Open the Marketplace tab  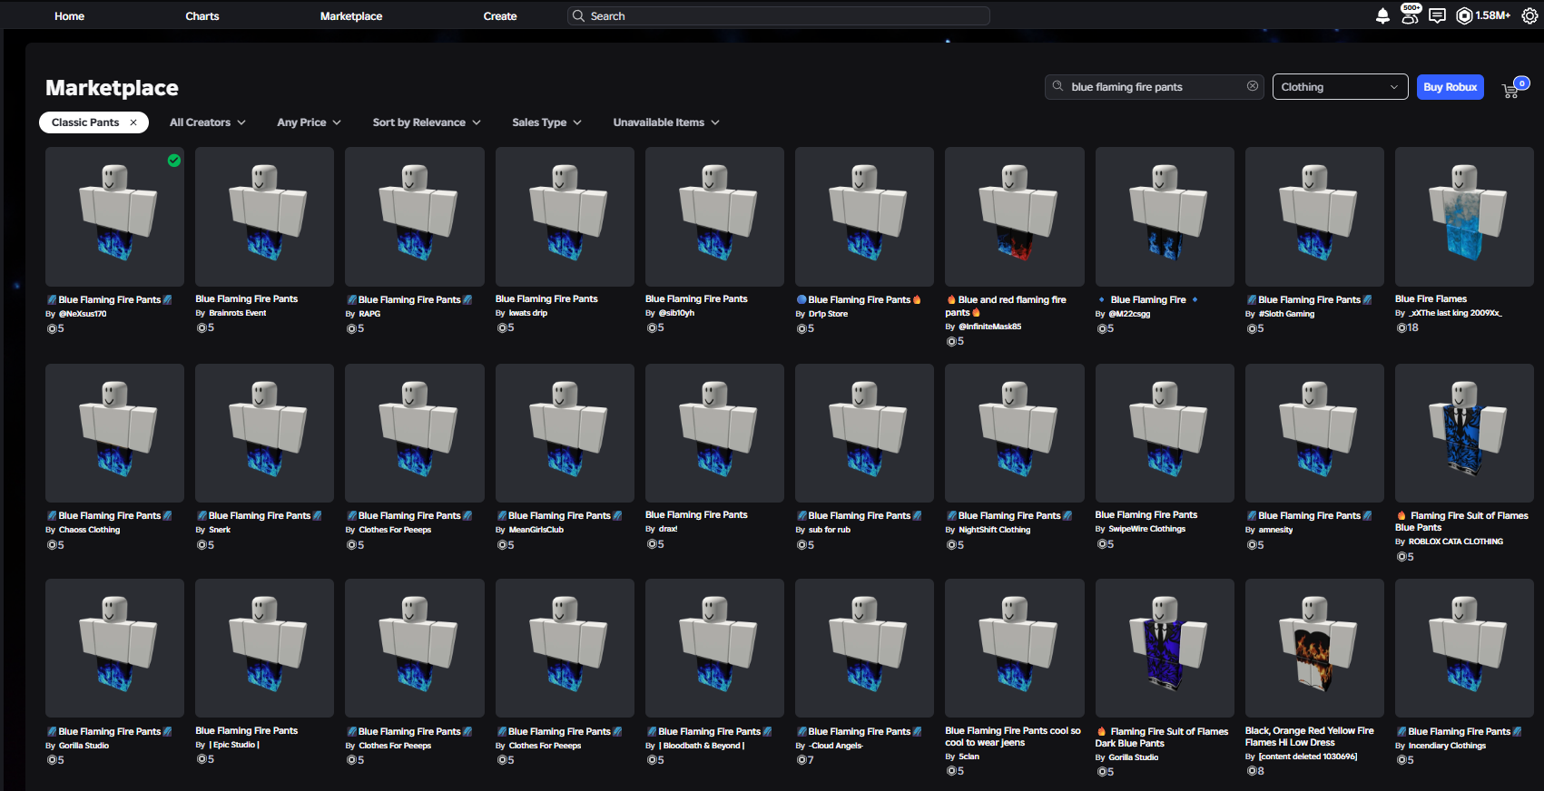[351, 15]
